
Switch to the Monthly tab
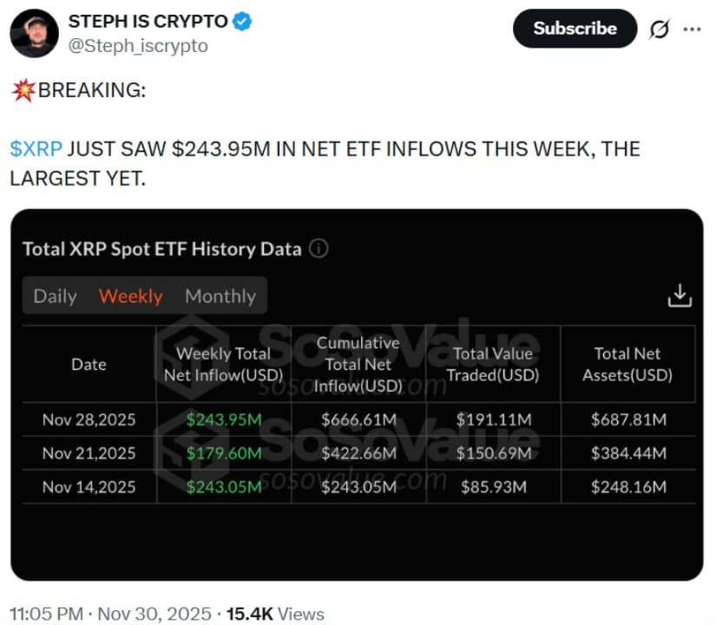[x=220, y=296]
